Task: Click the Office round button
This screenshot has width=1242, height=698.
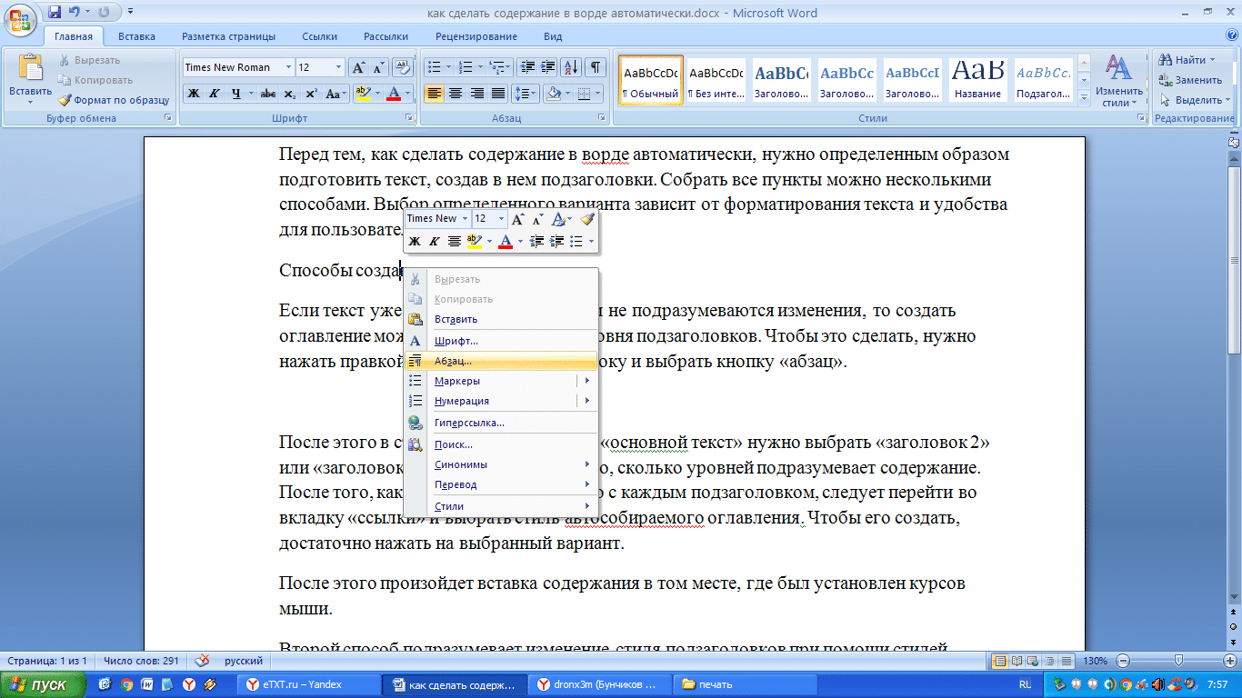Action: click(x=21, y=19)
